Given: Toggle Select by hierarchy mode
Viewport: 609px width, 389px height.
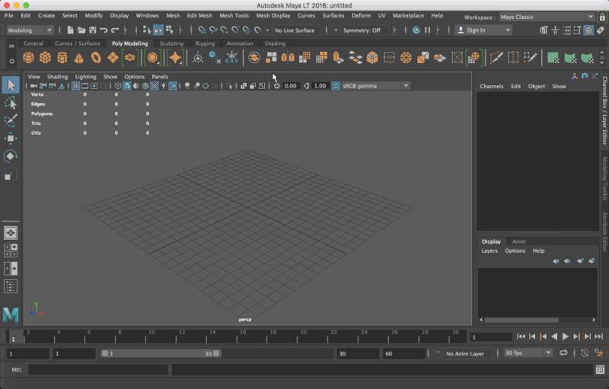Looking at the screenshot, I should (147, 30).
